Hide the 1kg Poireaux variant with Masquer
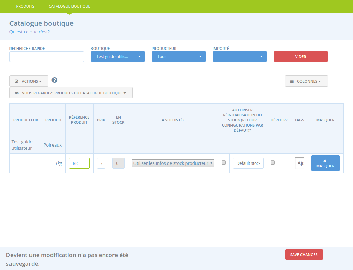This screenshot has height=270, width=353. click(325, 163)
